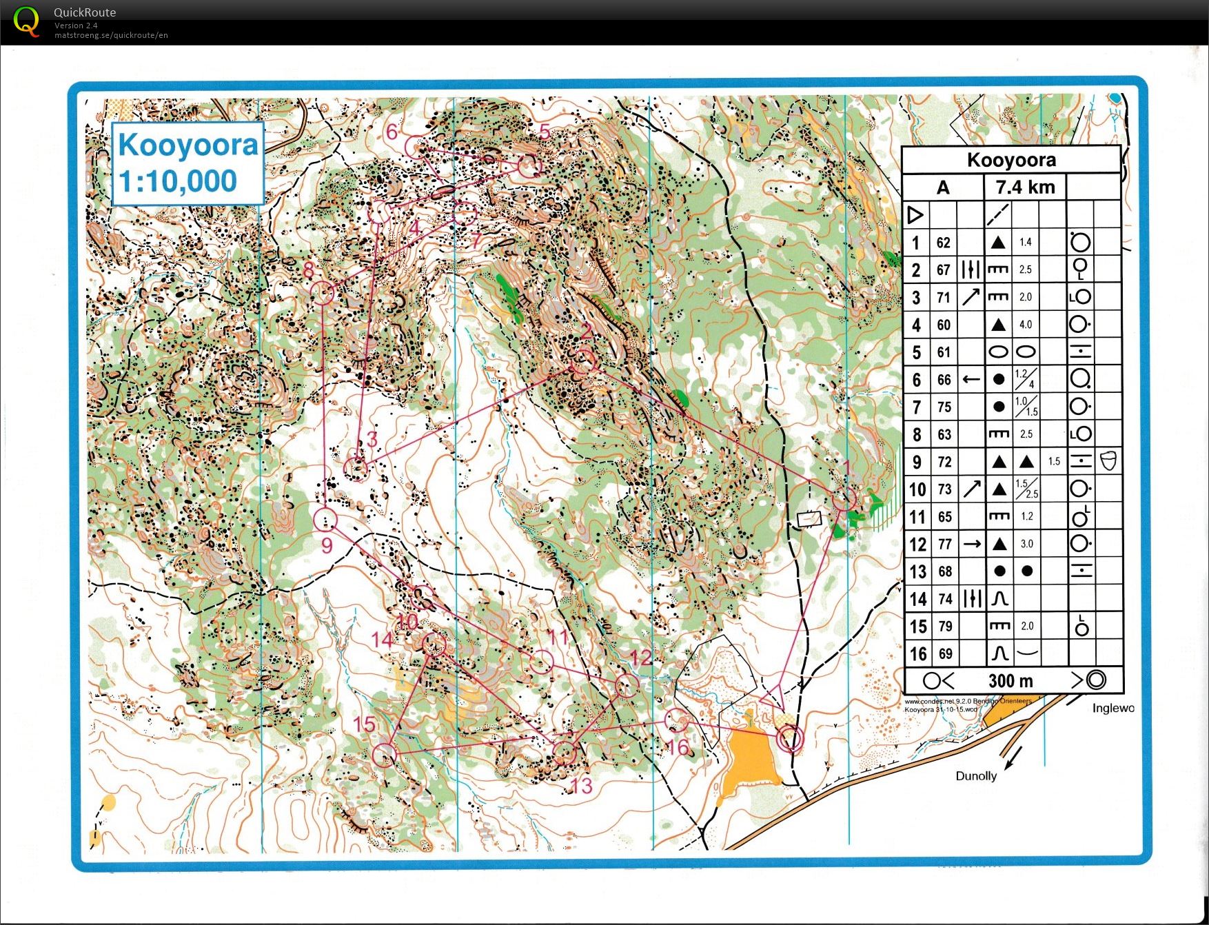This screenshot has width=1209, height=925.
Task: Select control circle 15 on the map
Action: pyautogui.click(x=385, y=754)
